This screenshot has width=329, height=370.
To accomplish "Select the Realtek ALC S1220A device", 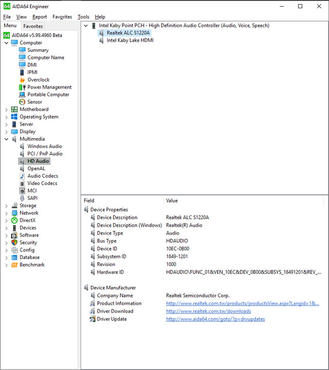I will [128, 33].
